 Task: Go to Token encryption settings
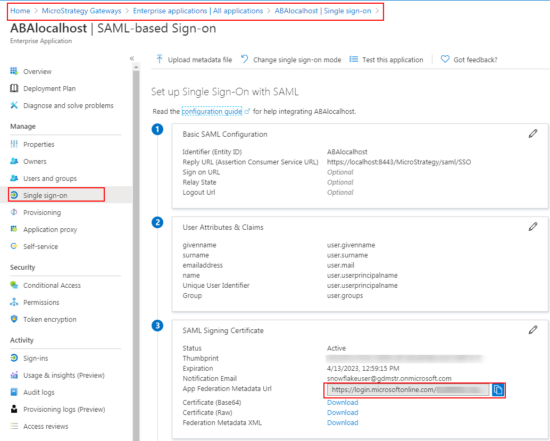49,319
